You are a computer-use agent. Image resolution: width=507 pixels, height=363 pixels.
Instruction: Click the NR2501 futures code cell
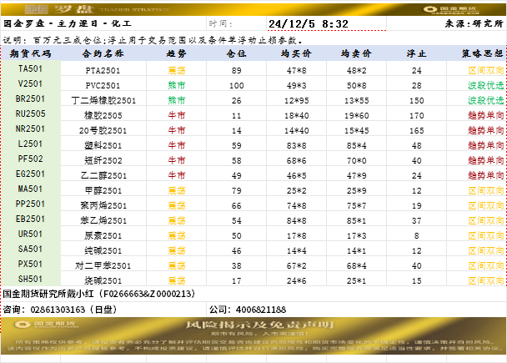point(30,129)
